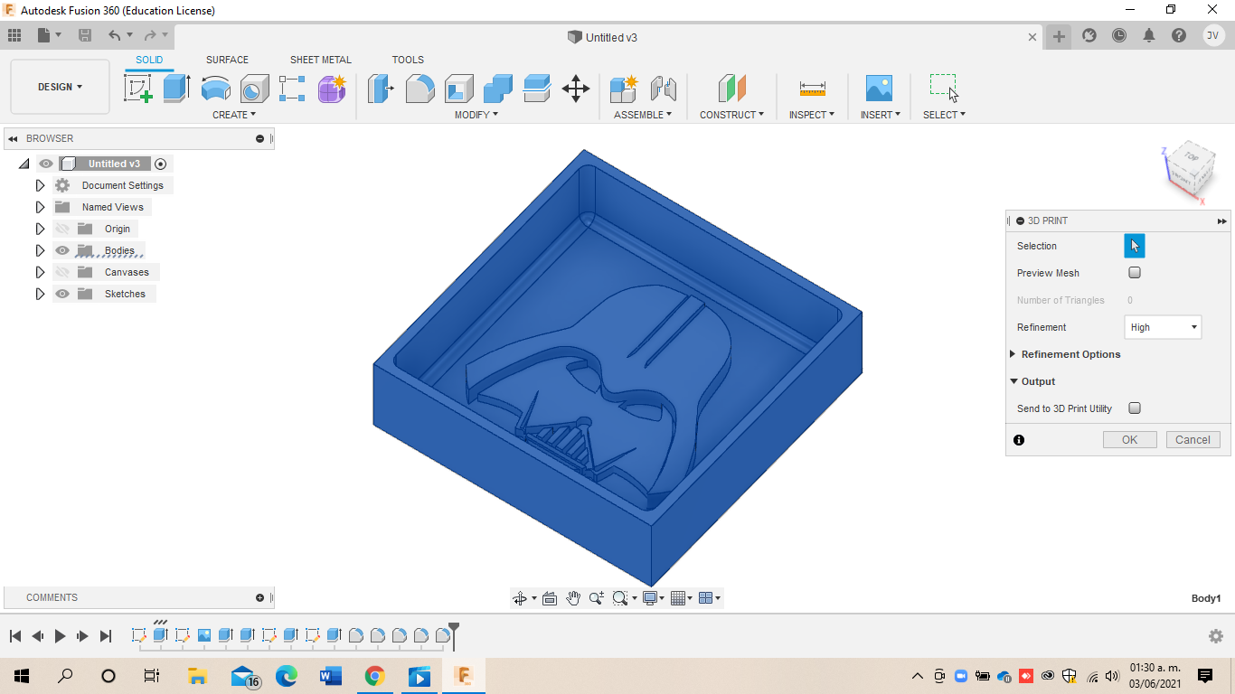This screenshot has width=1235, height=694.
Task: Select the arrow in 3D Print
Action: tap(1135, 246)
